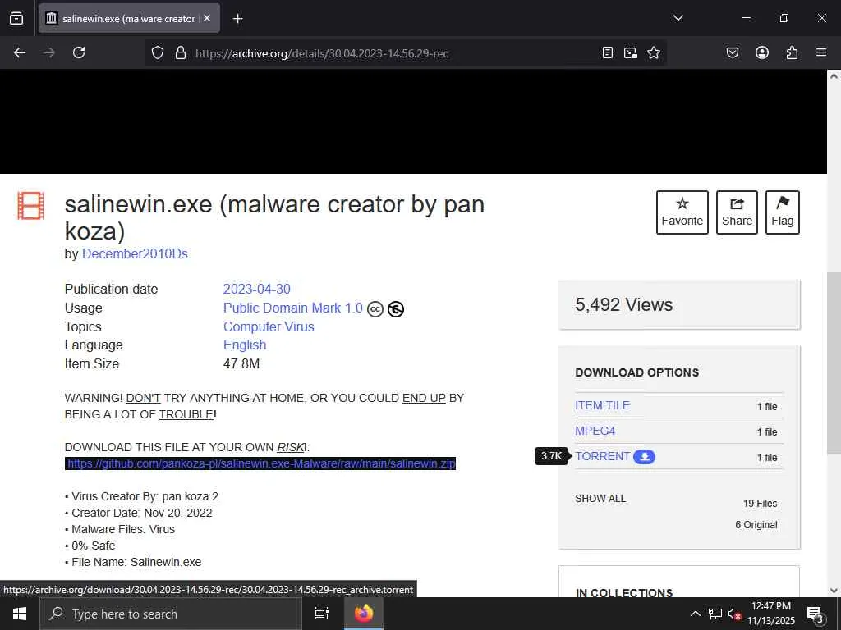Open English language link
Screen dimensions: 841x630
pos(245,345)
